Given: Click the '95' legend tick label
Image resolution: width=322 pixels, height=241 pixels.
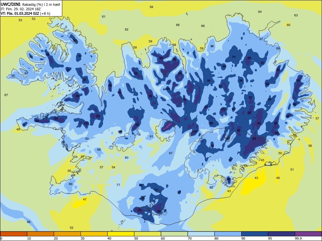Looking at the screenshot, I should (x=270, y=238).
